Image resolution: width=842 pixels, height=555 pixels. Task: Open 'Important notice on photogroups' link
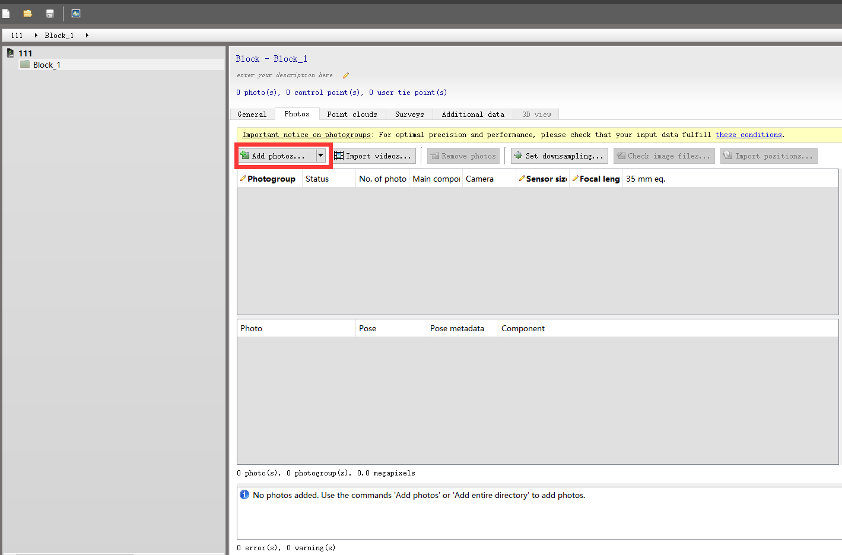coord(306,135)
